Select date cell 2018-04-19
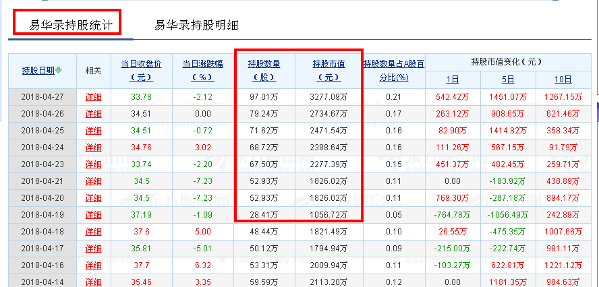The height and width of the screenshot is (287, 599). point(42,215)
